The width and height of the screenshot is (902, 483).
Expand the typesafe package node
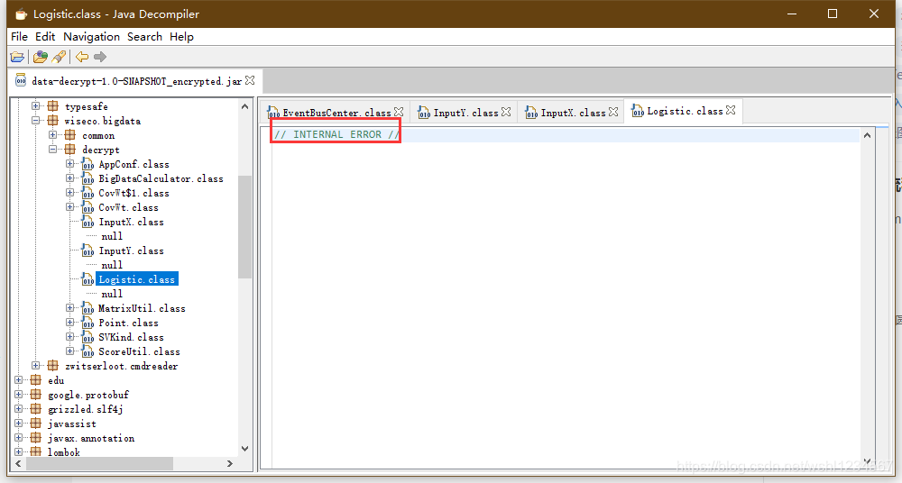point(36,106)
